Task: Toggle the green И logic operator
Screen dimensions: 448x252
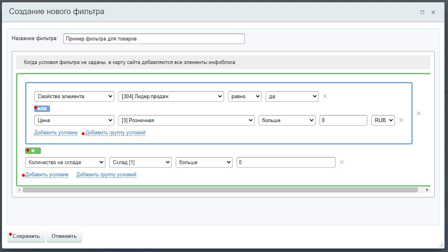Action: tap(33, 150)
